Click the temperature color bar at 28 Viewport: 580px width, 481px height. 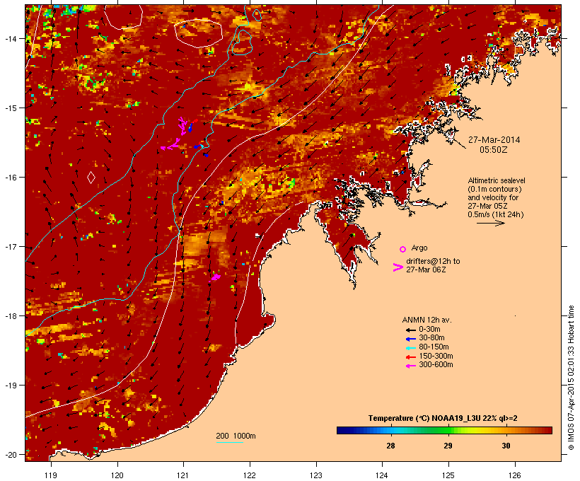click(x=390, y=430)
